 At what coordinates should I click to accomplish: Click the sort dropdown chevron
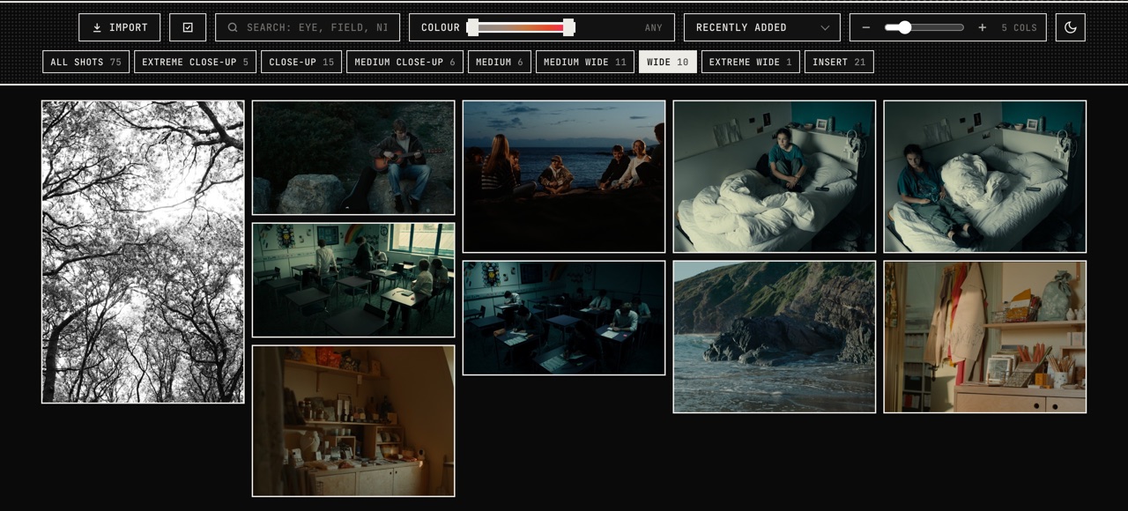coord(825,27)
